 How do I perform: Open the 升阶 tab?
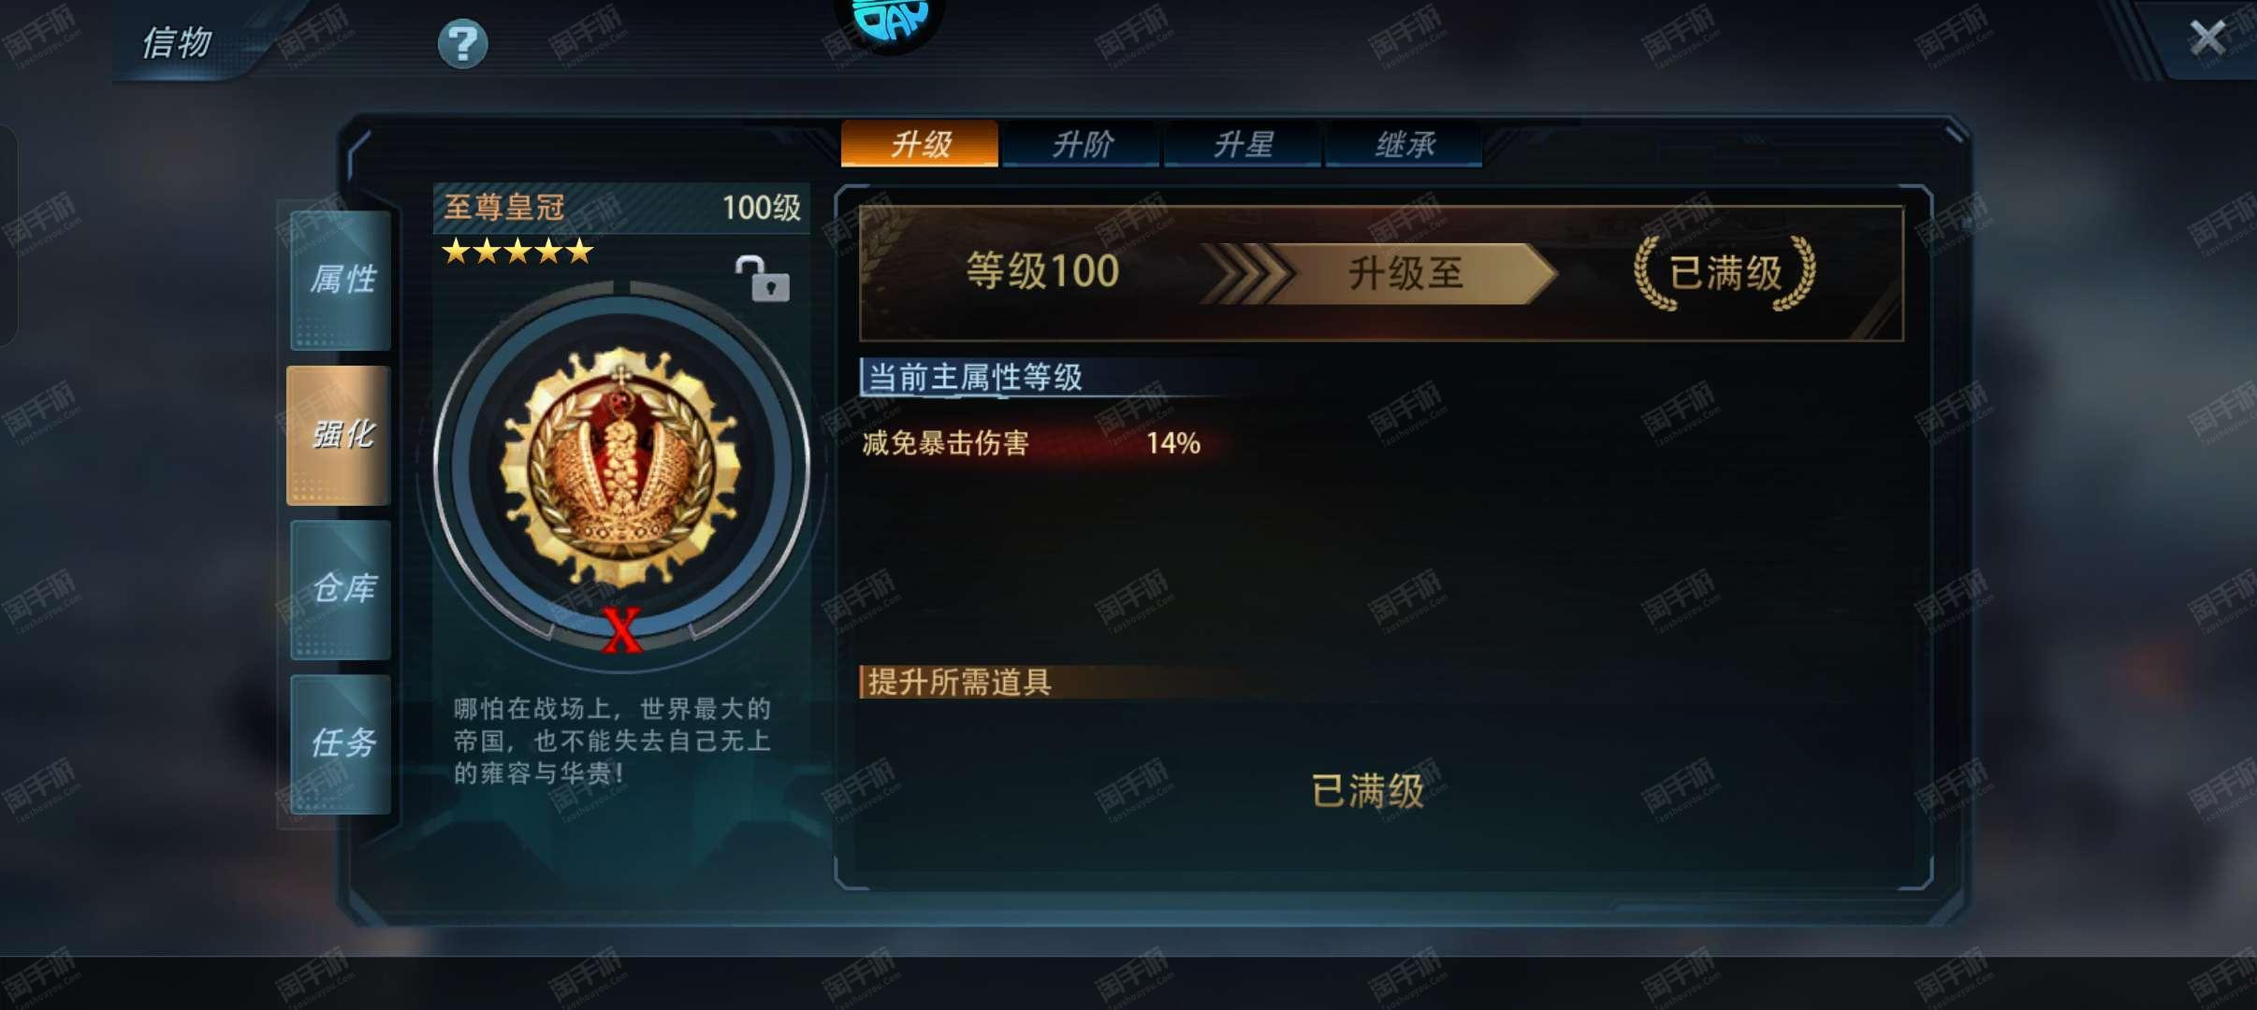(x=1082, y=145)
